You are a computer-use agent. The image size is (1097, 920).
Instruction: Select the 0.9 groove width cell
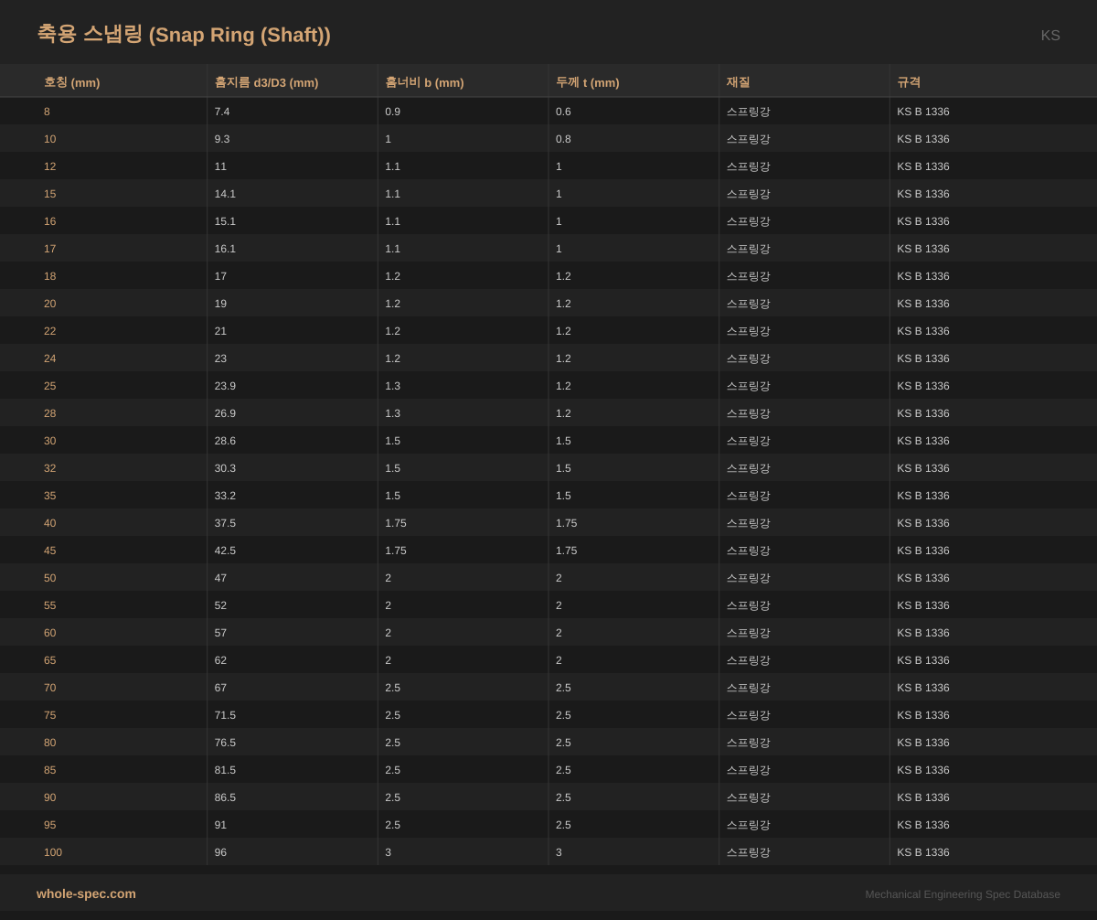pos(392,112)
